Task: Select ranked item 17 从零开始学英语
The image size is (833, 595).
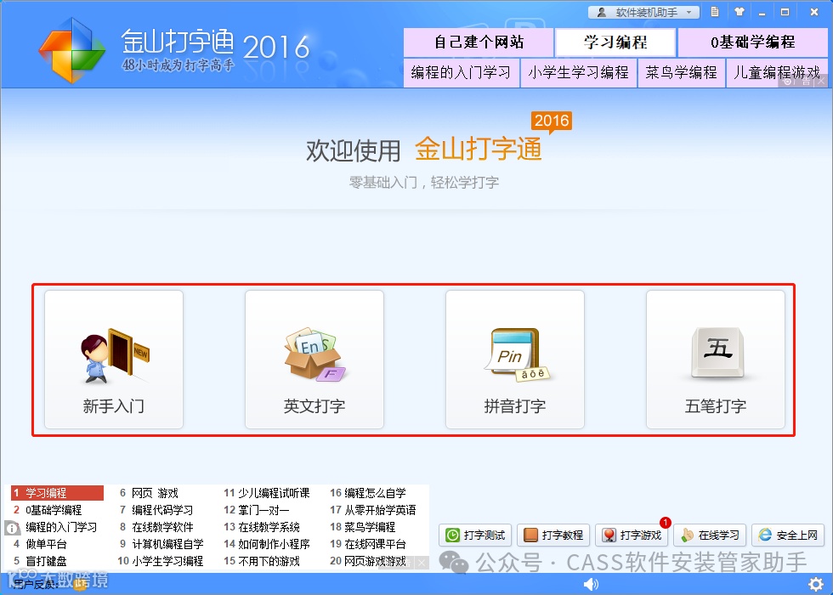Action: click(x=373, y=510)
